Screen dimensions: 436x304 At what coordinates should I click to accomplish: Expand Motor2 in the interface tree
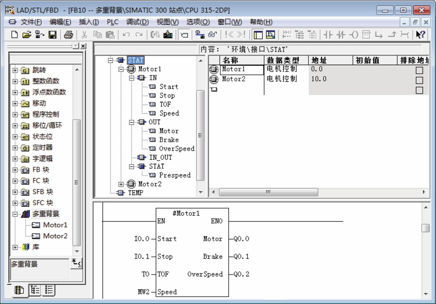tap(121, 184)
